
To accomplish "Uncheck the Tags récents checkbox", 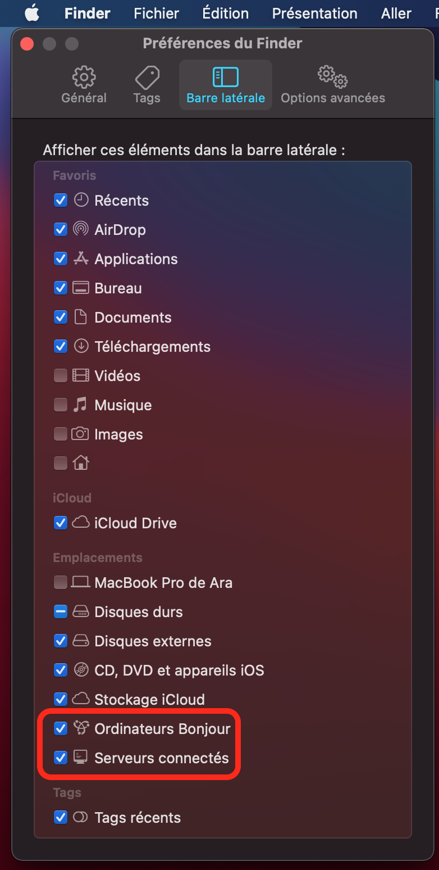I will [61, 817].
